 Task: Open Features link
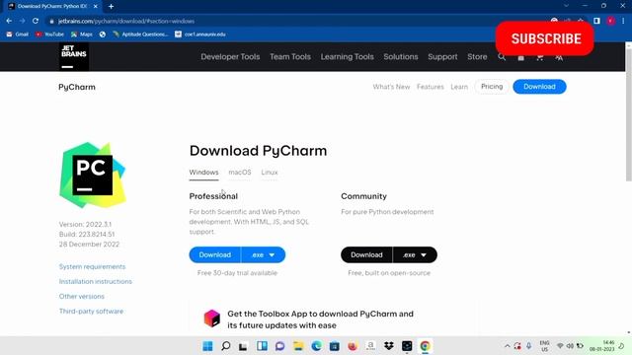(x=431, y=87)
